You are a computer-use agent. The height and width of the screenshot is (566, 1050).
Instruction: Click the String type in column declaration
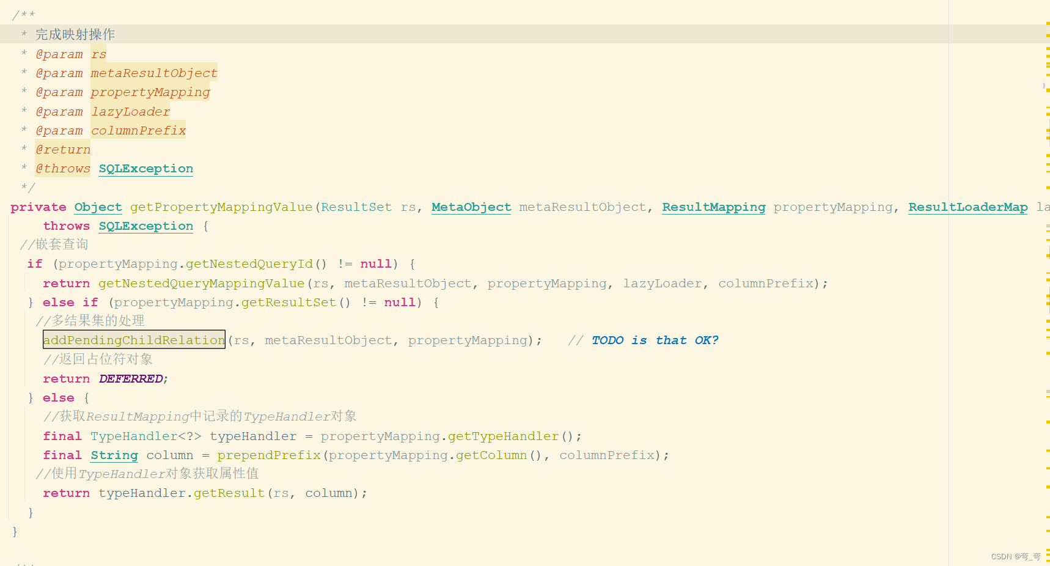click(114, 455)
